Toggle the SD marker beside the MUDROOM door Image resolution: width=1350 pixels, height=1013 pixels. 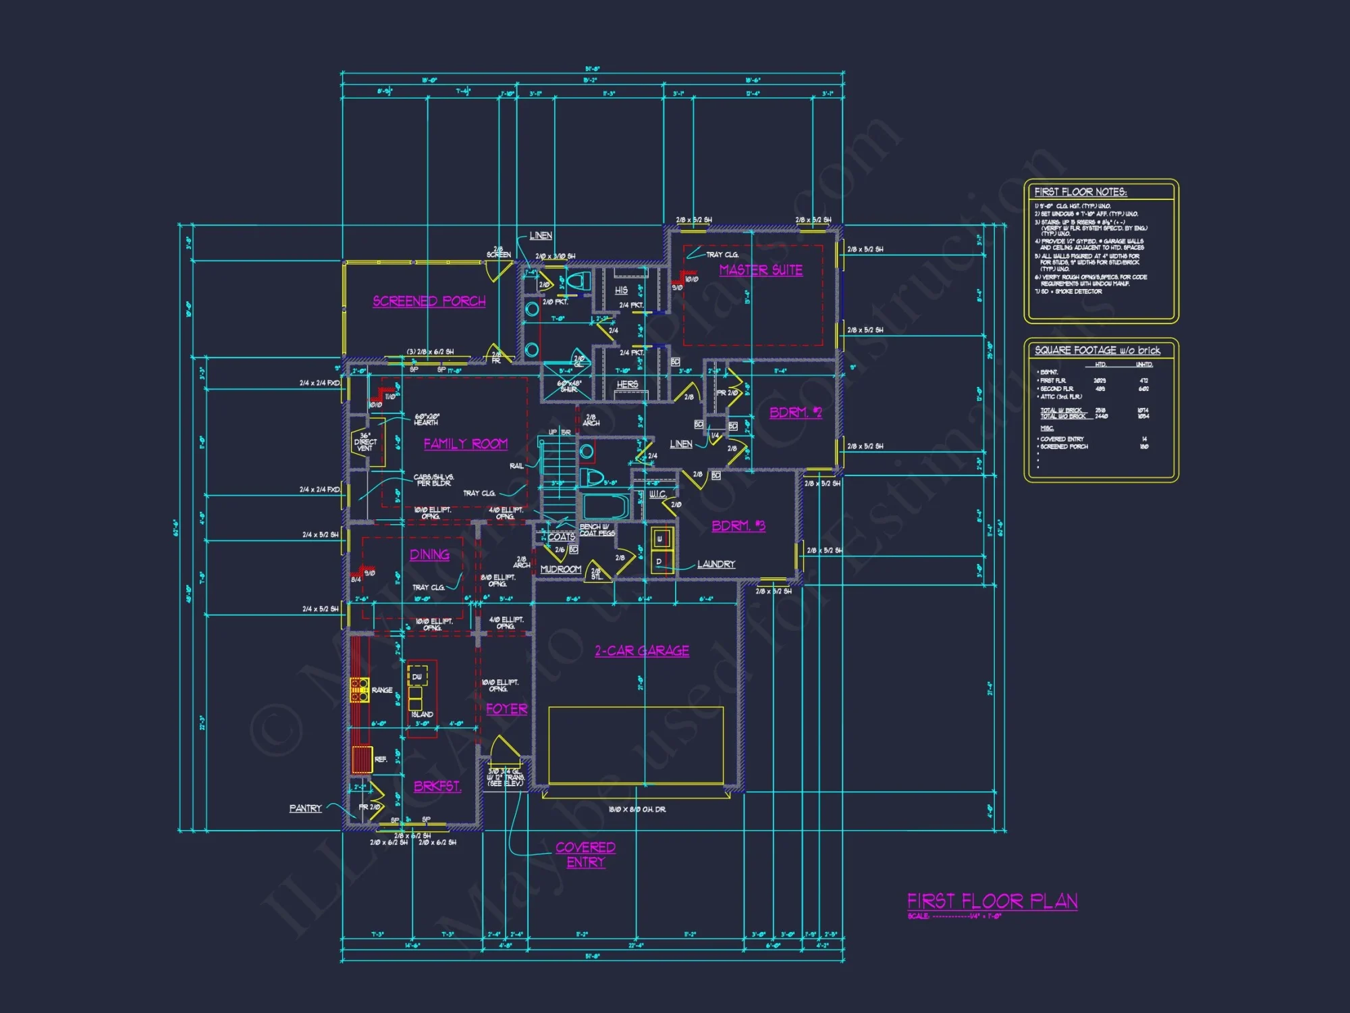click(x=572, y=550)
